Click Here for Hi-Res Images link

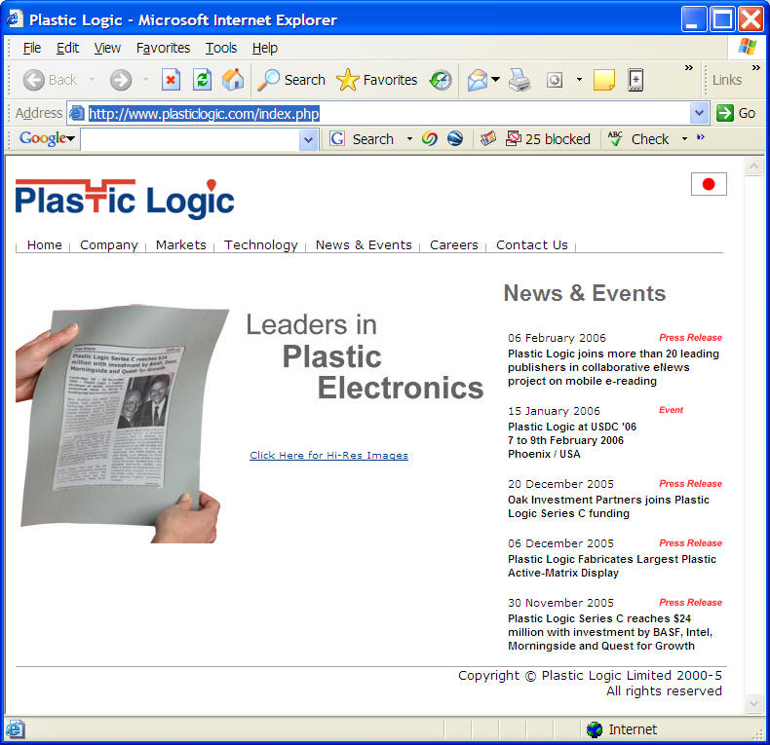328,455
